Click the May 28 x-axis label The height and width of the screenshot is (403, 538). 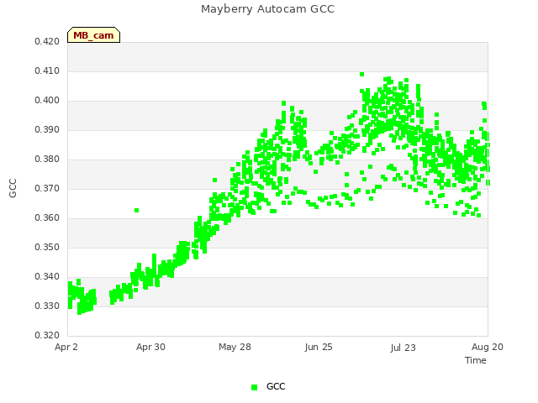coord(235,347)
